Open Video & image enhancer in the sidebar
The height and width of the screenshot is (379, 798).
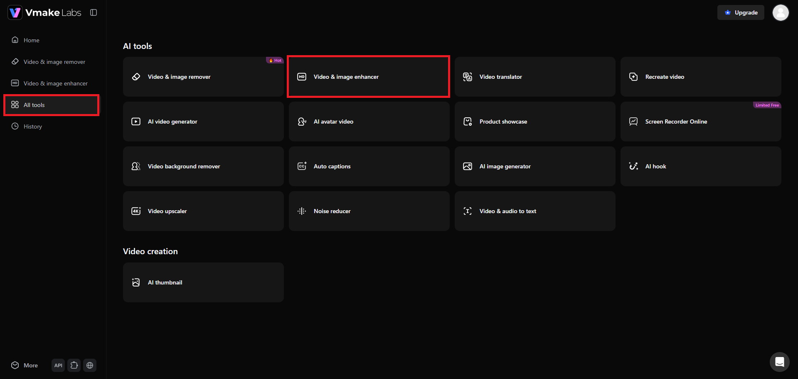pyautogui.click(x=52, y=83)
